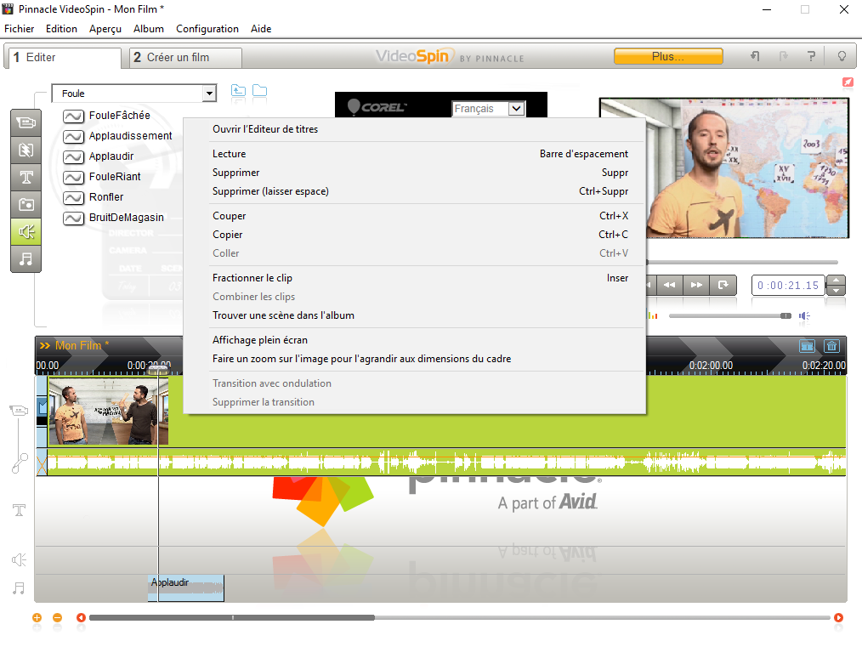Viewport: 862px width, 647px height.
Task: Open the Configuration menu
Action: (x=207, y=29)
